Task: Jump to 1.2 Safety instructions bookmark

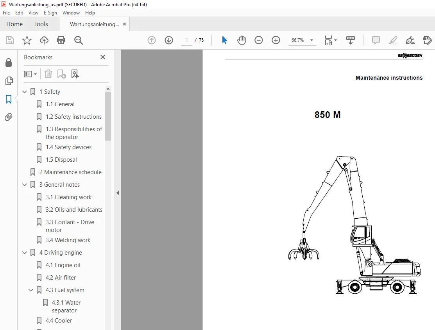Action: pos(73,117)
